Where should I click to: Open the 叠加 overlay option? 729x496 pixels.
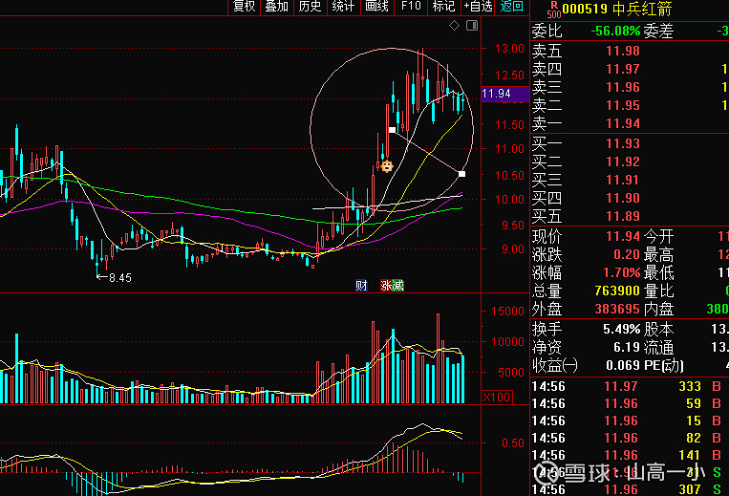click(277, 7)
